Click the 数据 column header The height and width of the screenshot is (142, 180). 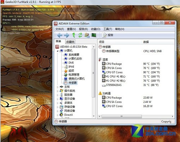[146, 42]
